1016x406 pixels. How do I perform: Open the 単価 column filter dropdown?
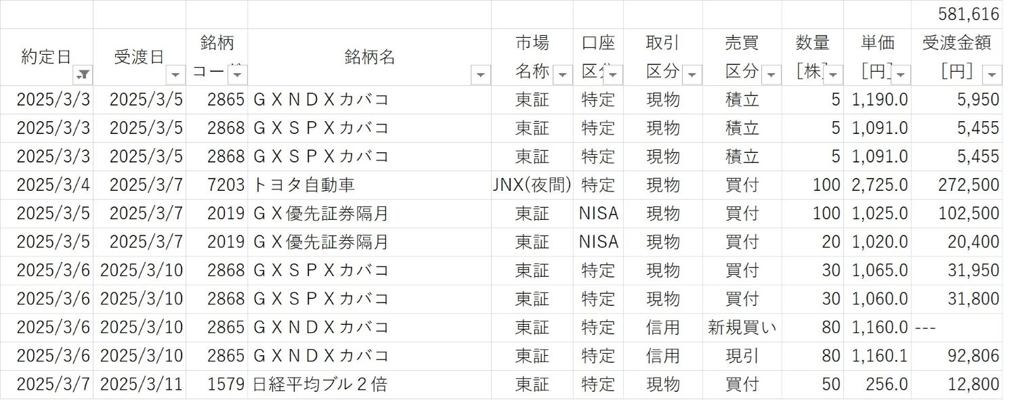(x=902, y=74)
